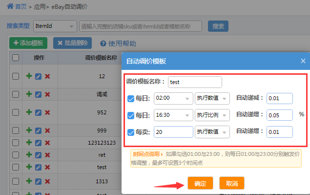Click red delete icon in row 12
The image size is (310, 195).
point(47,76)
